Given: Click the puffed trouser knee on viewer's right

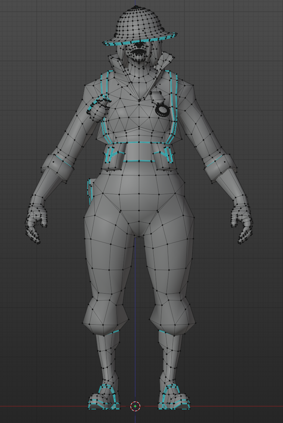Looking at the screenshot, I should click(172, 316).
